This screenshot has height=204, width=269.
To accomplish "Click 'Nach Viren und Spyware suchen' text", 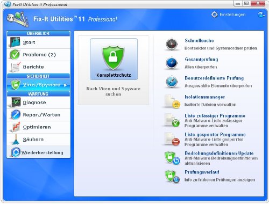I will pos(114,91).
